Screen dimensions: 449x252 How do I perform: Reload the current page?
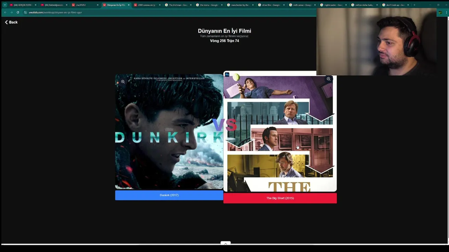pos(18,12)
